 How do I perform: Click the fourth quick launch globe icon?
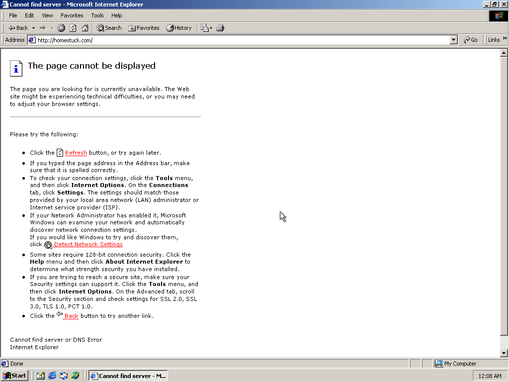76,376
